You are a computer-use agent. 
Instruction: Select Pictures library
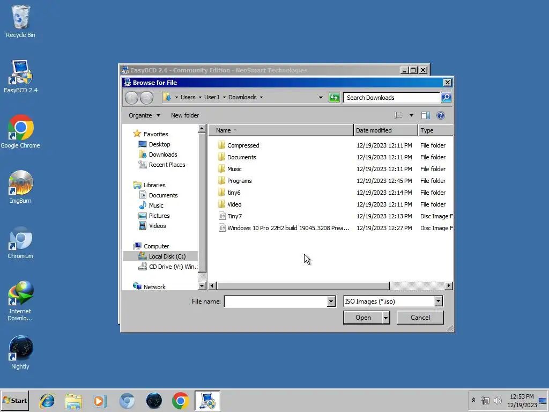pos(159,216)
